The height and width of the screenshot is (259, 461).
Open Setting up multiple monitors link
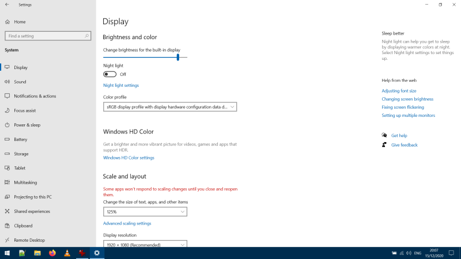[x=409, y=116]
